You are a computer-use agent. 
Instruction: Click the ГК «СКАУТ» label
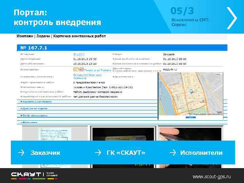(x=126, y=152)
